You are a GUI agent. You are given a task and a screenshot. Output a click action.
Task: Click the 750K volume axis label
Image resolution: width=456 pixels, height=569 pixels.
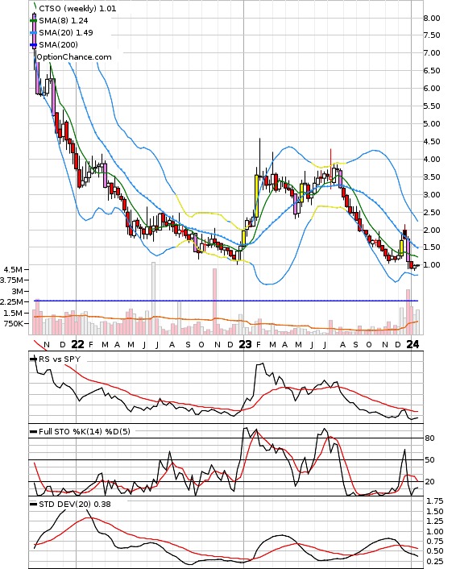14,323
